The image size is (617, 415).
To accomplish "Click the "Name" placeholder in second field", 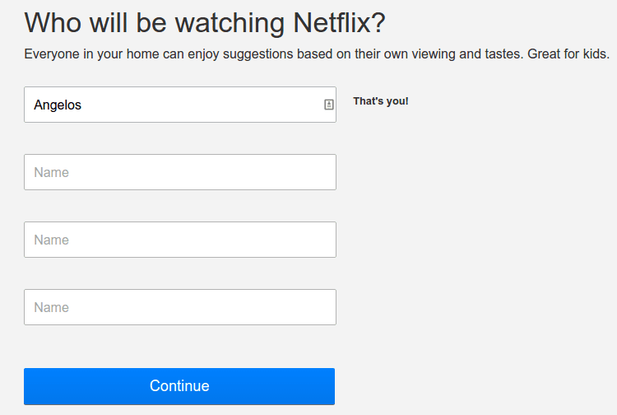I will pyautogui.click(x=51, y=173).
